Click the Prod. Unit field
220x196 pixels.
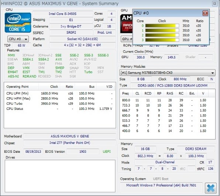click(105, 33)
